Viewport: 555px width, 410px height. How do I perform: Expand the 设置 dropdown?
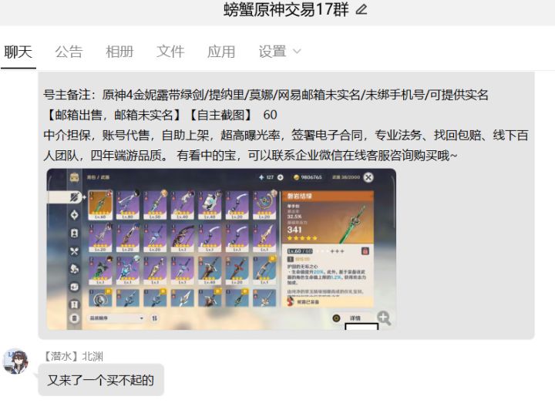280,52
